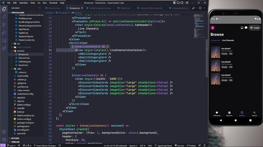263x147 pixels.
Task: Expand the node_modules folder
Action: coord(24,47)
